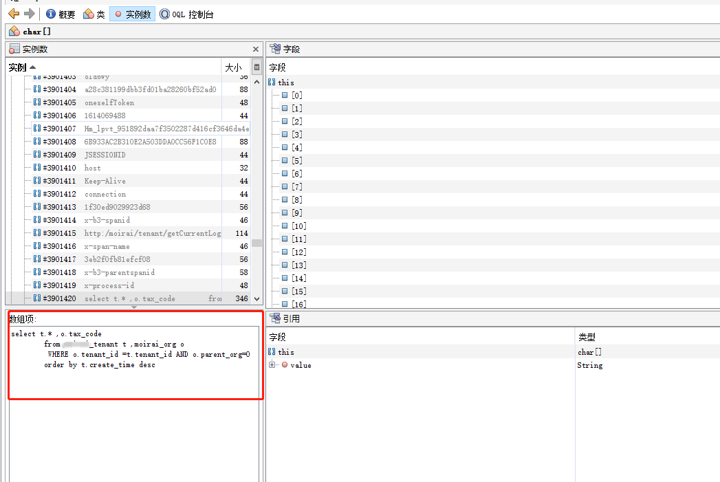Select the 实例数 instances view
720x482 pixels.
tap(132, 14)
